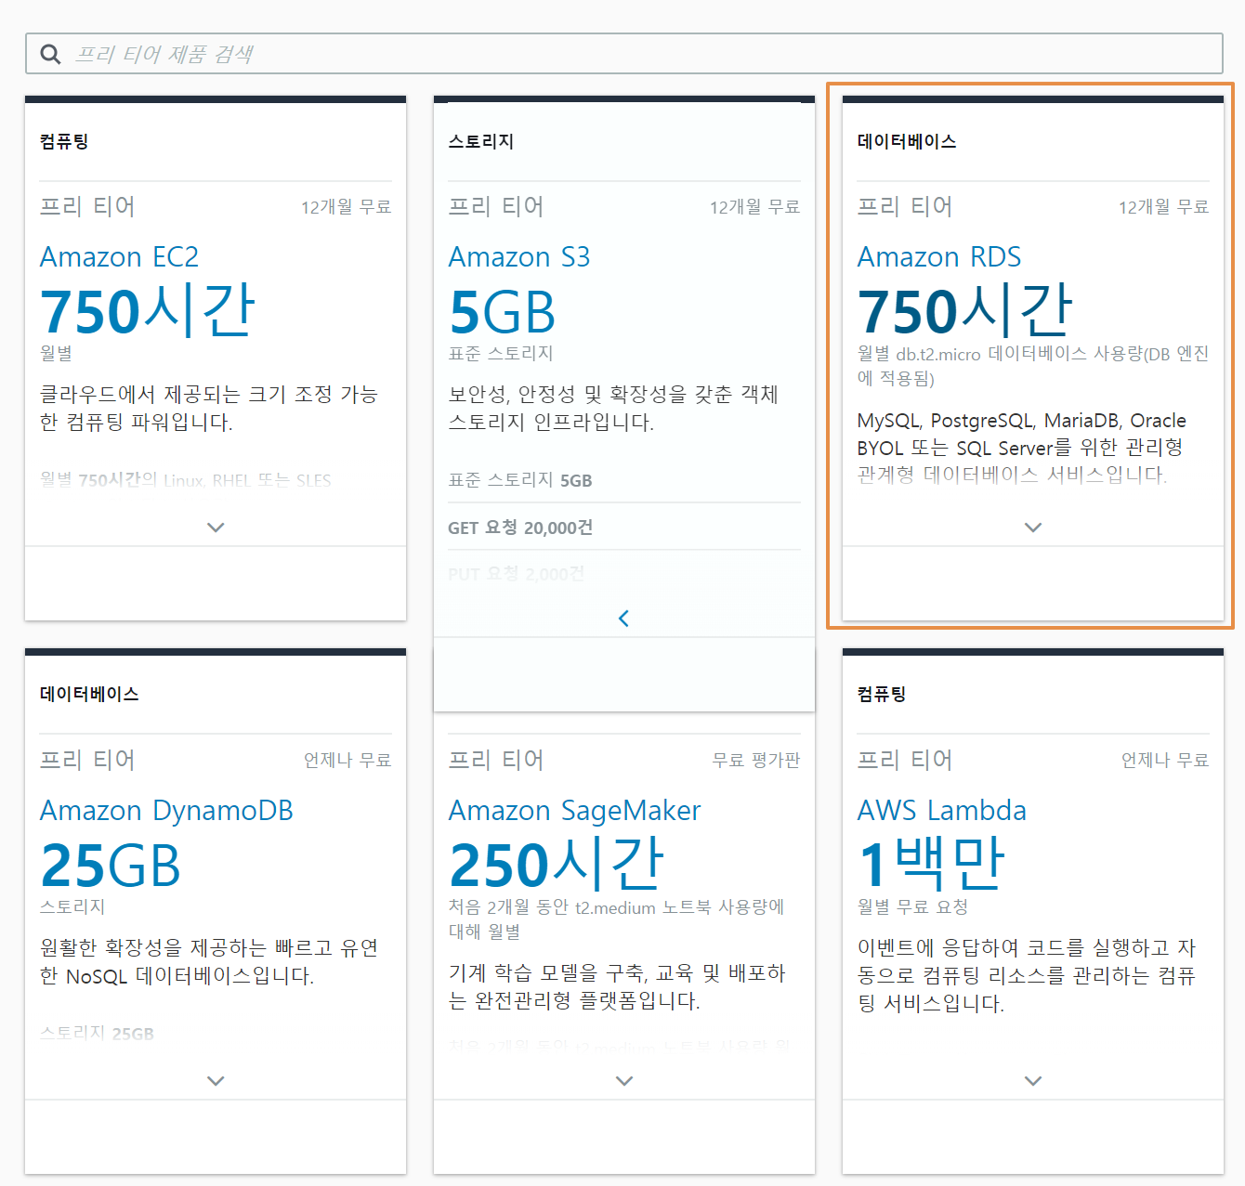Click the 1백만 text on Lambda card
Screen dimensions: 1245x1186
pyautogui.click(x=931, y=864)
